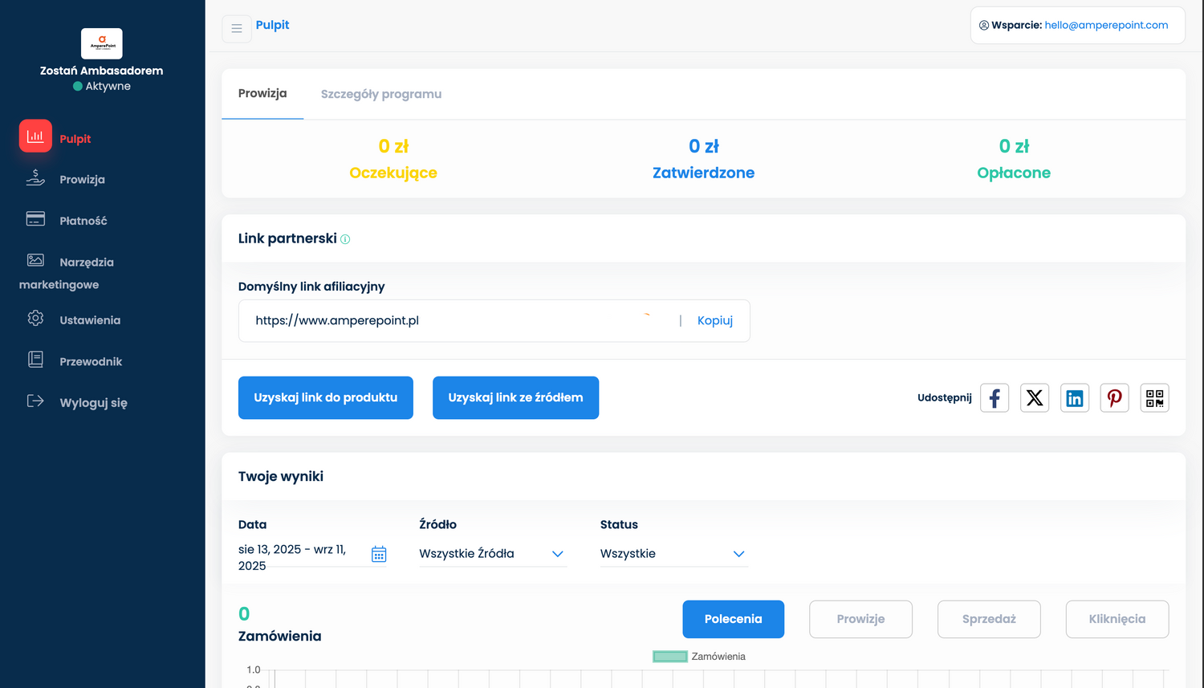Image resolution: width=1204 pixels, height=688 pixels.
Task: Click the info icon beside Link partnerski
Action: pyautogui.click(x=345, y=239)
